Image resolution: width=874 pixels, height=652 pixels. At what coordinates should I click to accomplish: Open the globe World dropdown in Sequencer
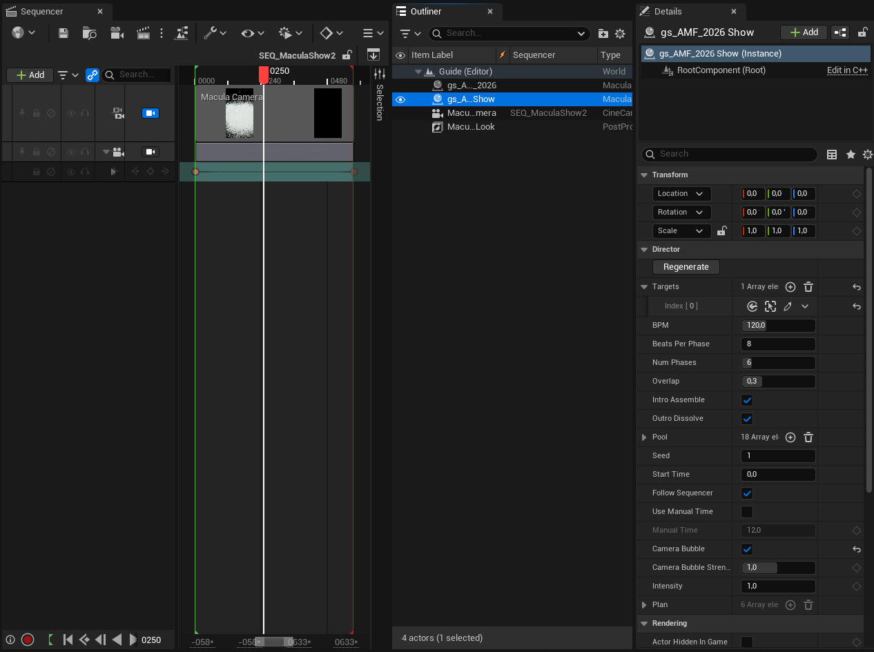tap(23, 33)
